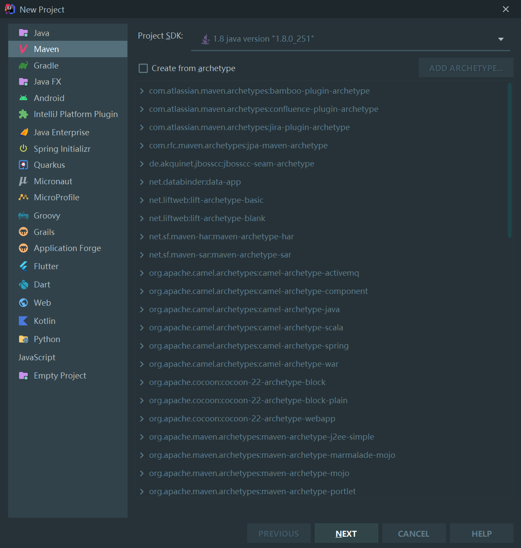Expand lift-archetype-blank entry
521x548 pixels.
(142, 218)
